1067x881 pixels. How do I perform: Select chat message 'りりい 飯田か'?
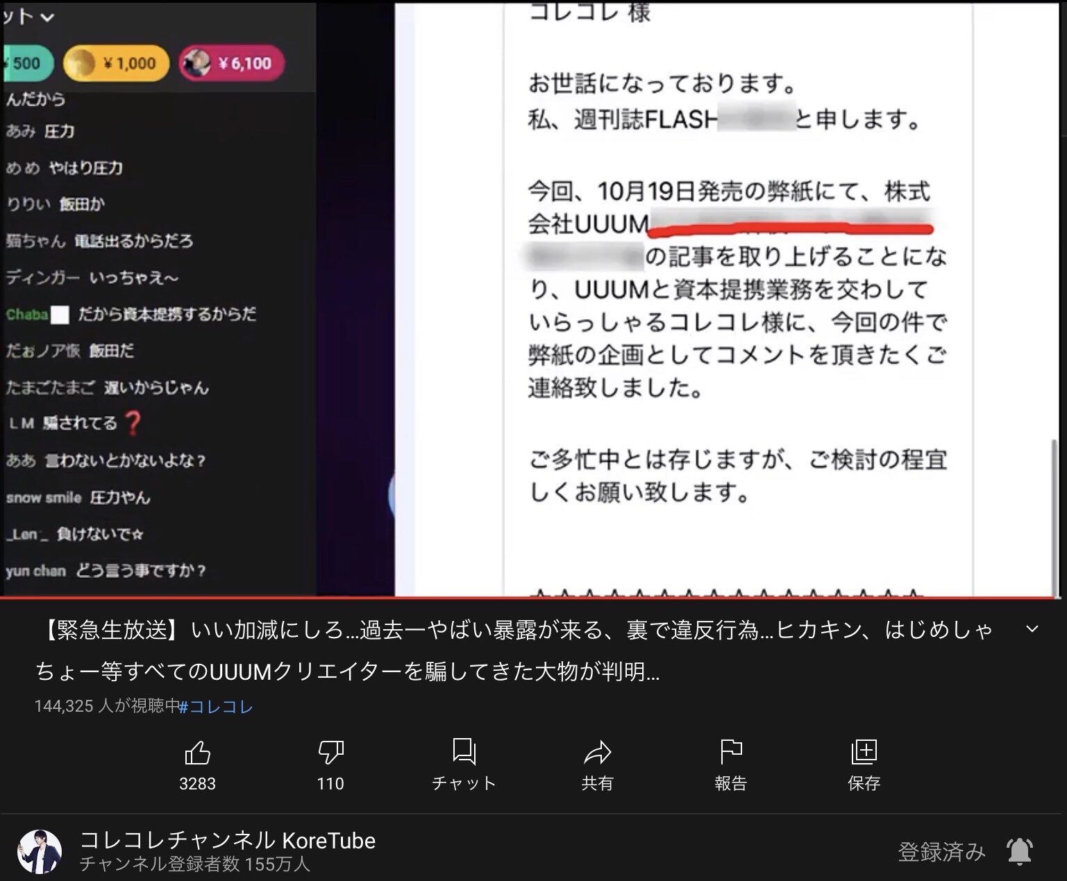[x=56, y=205]
